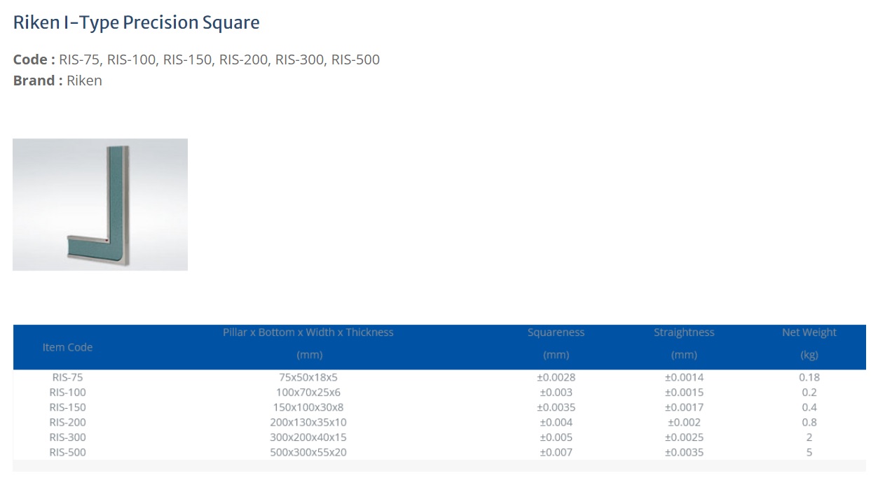The width and height of the screenshot is (871, 492).
Task: Open the precision square product image
Action: [100, 204]
